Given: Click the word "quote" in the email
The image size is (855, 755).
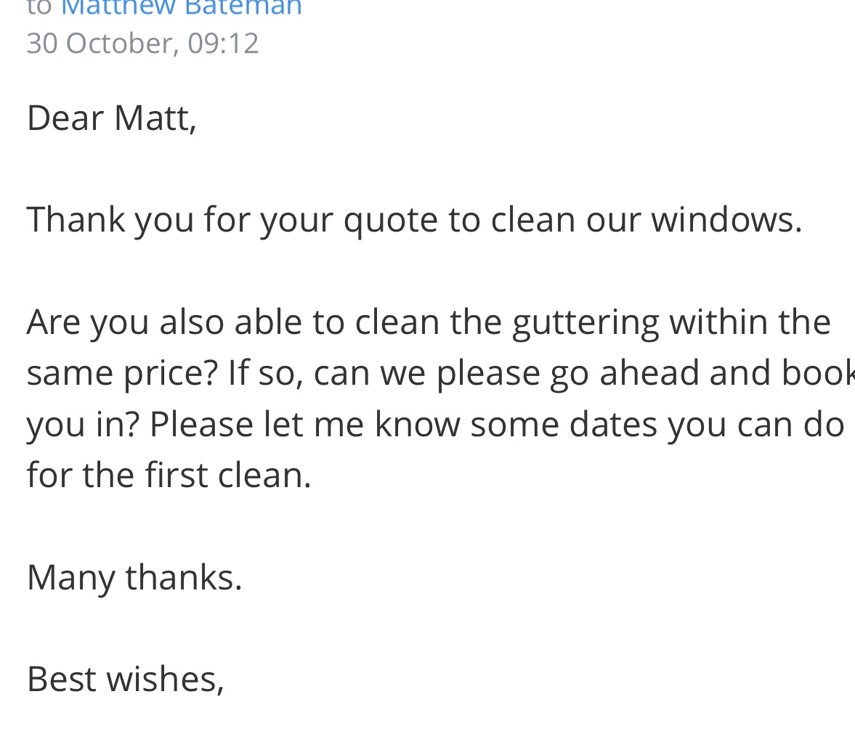Looking at the screenshot, I should click(390, 221).
